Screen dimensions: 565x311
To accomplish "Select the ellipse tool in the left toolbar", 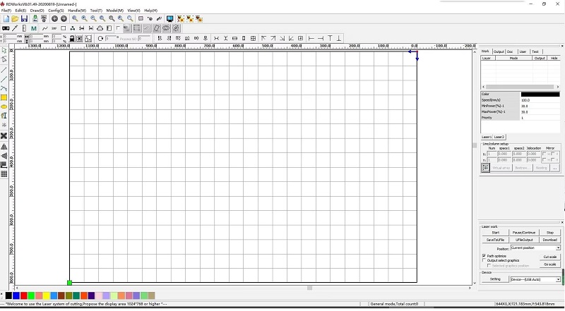I will (x=4, y=106).
